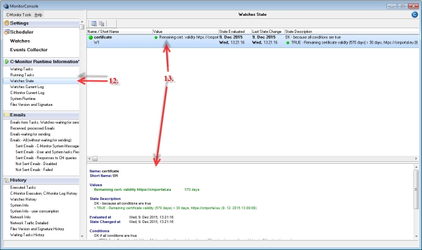Click the horizontal scrollbar right arrow

(x=416, y=159)
